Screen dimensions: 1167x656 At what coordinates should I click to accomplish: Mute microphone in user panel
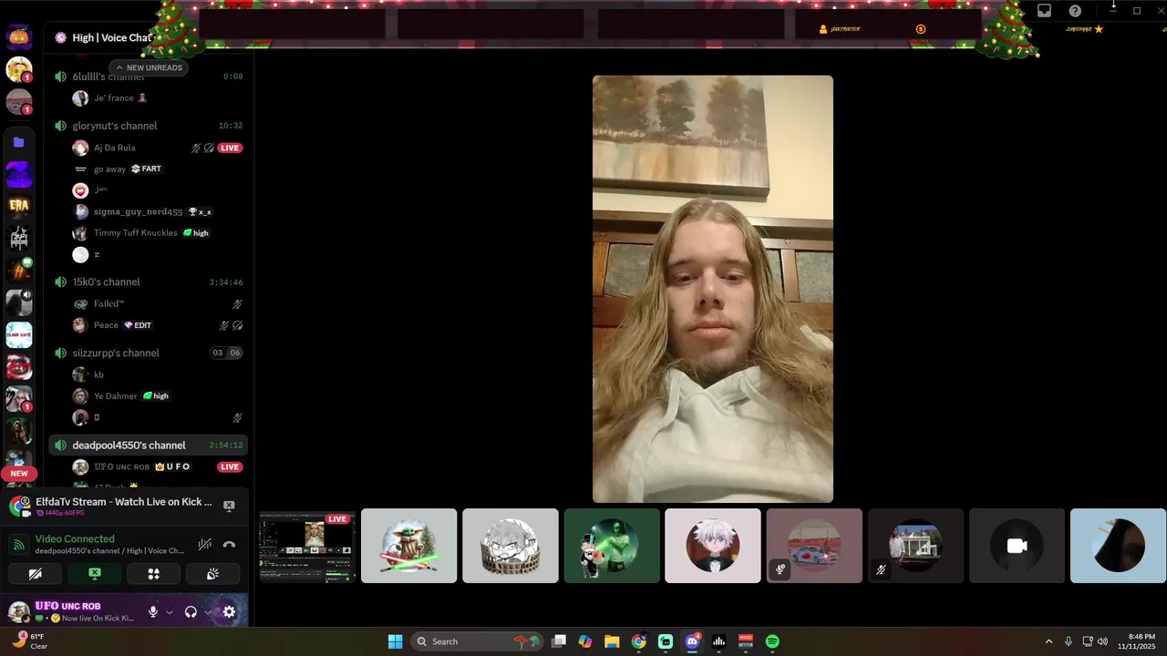153,612
